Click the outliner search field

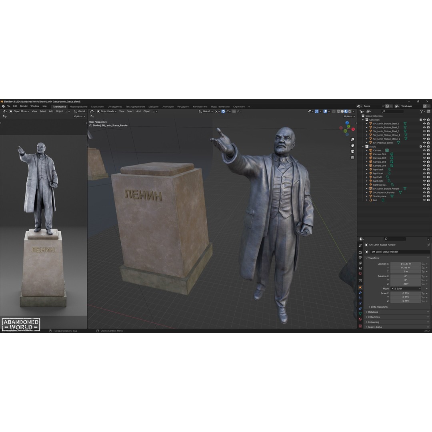coord(393,111)
